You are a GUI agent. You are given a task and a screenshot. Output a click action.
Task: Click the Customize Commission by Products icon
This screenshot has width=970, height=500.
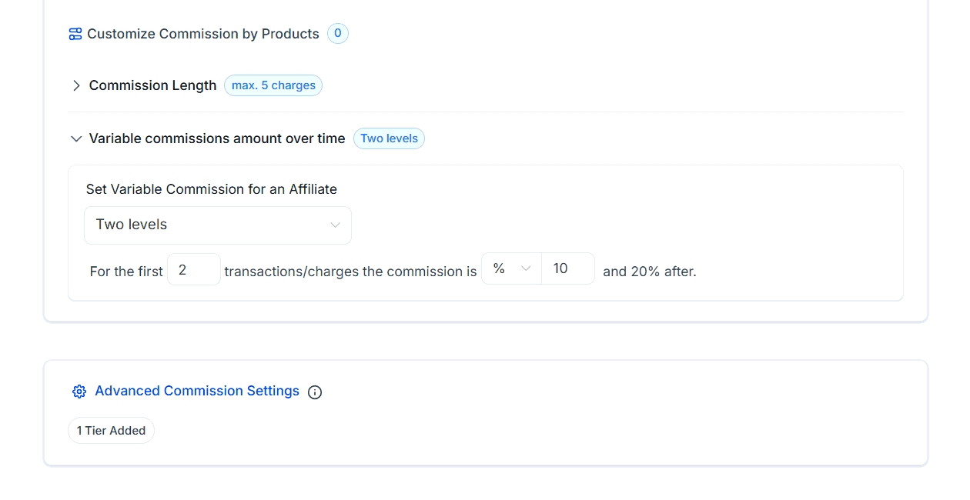click(75, 34)
